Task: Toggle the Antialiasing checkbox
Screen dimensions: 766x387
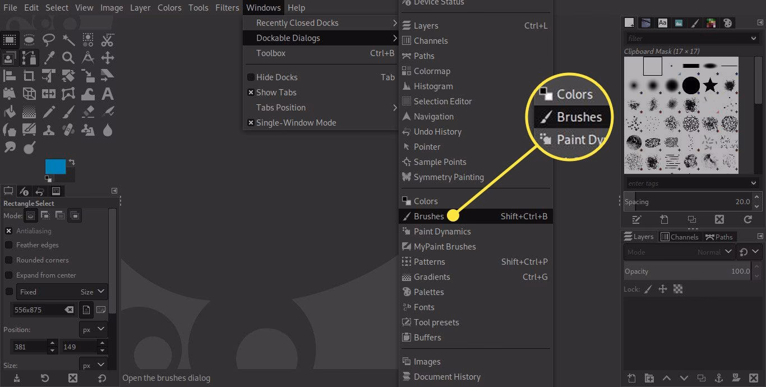Action: tap(9, 231)
